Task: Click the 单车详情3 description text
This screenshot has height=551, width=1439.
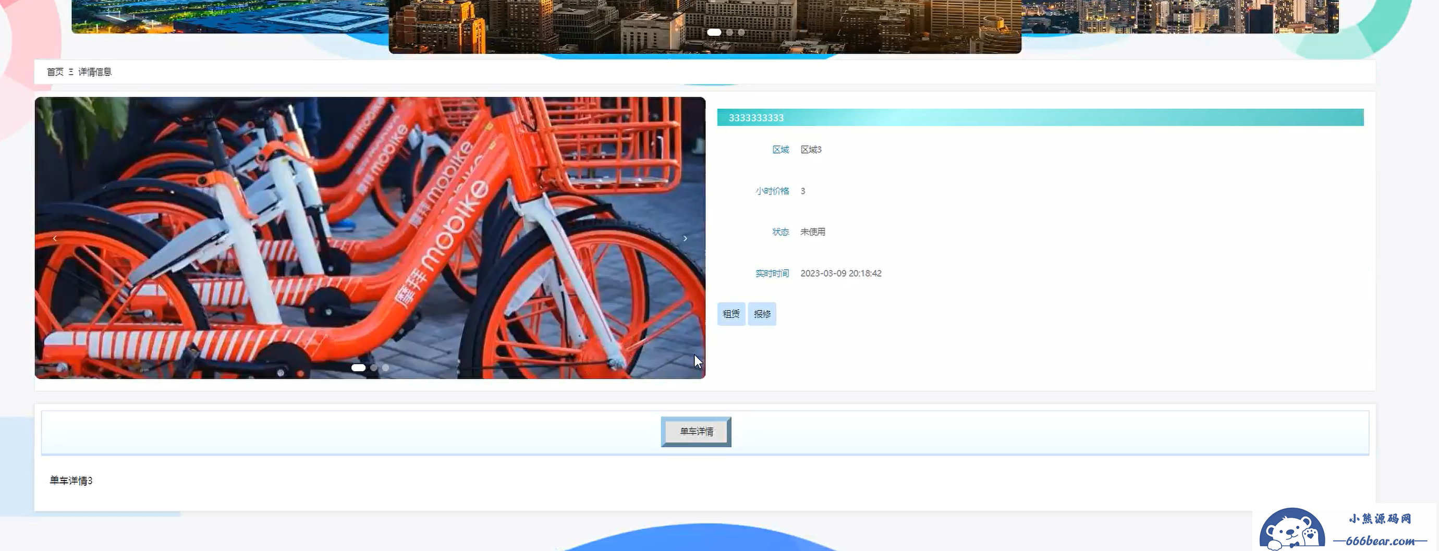Action: 71,481
